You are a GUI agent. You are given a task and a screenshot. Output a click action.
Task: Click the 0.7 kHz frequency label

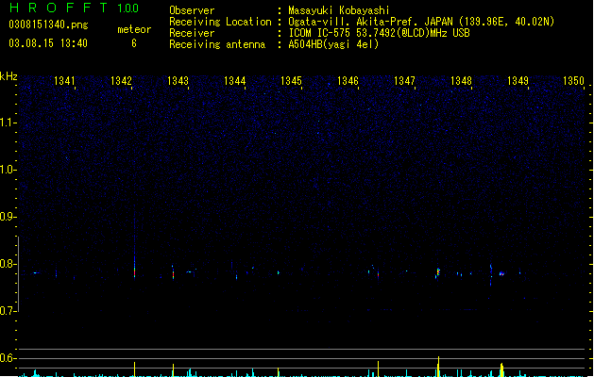click(x=8, y=311)
